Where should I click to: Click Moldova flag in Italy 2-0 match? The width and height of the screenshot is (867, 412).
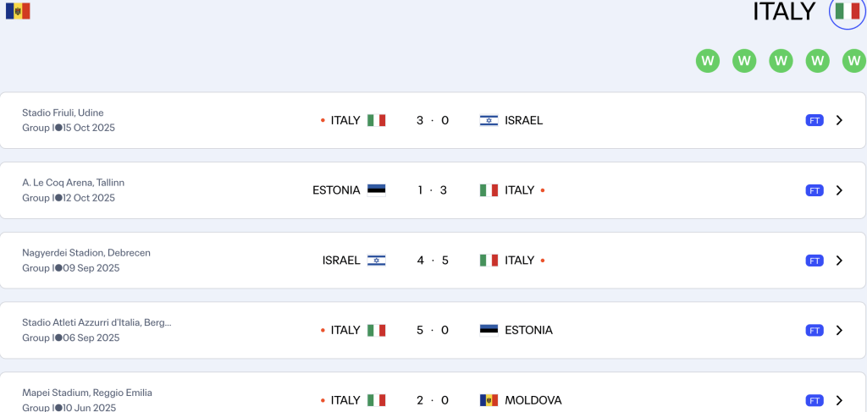489,400
